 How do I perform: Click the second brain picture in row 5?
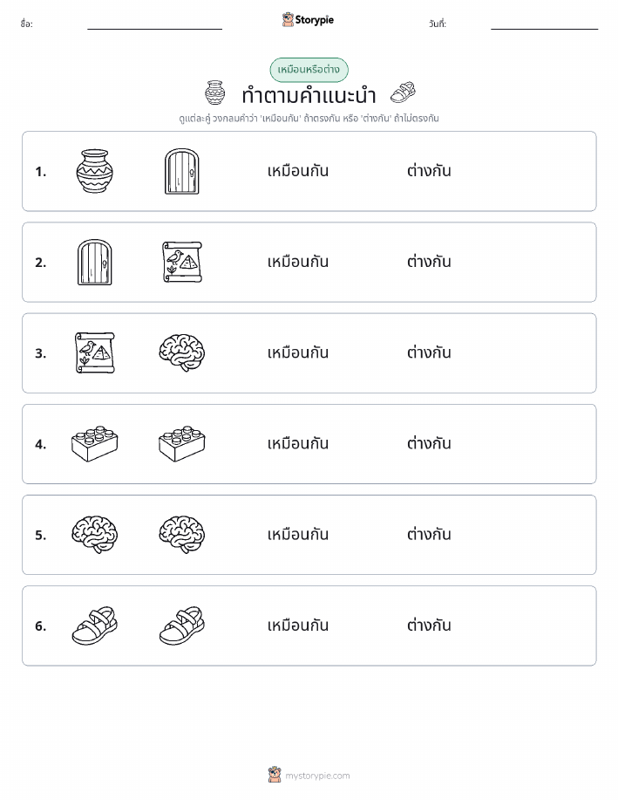[182, 534]
